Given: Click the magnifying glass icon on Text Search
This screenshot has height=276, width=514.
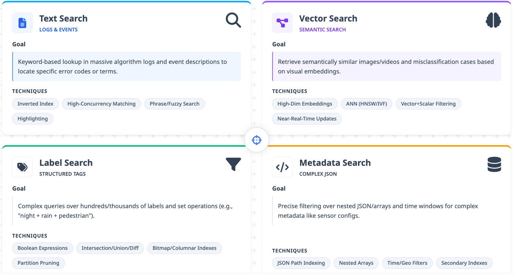Looking at the screenshot, I should 233,20.
